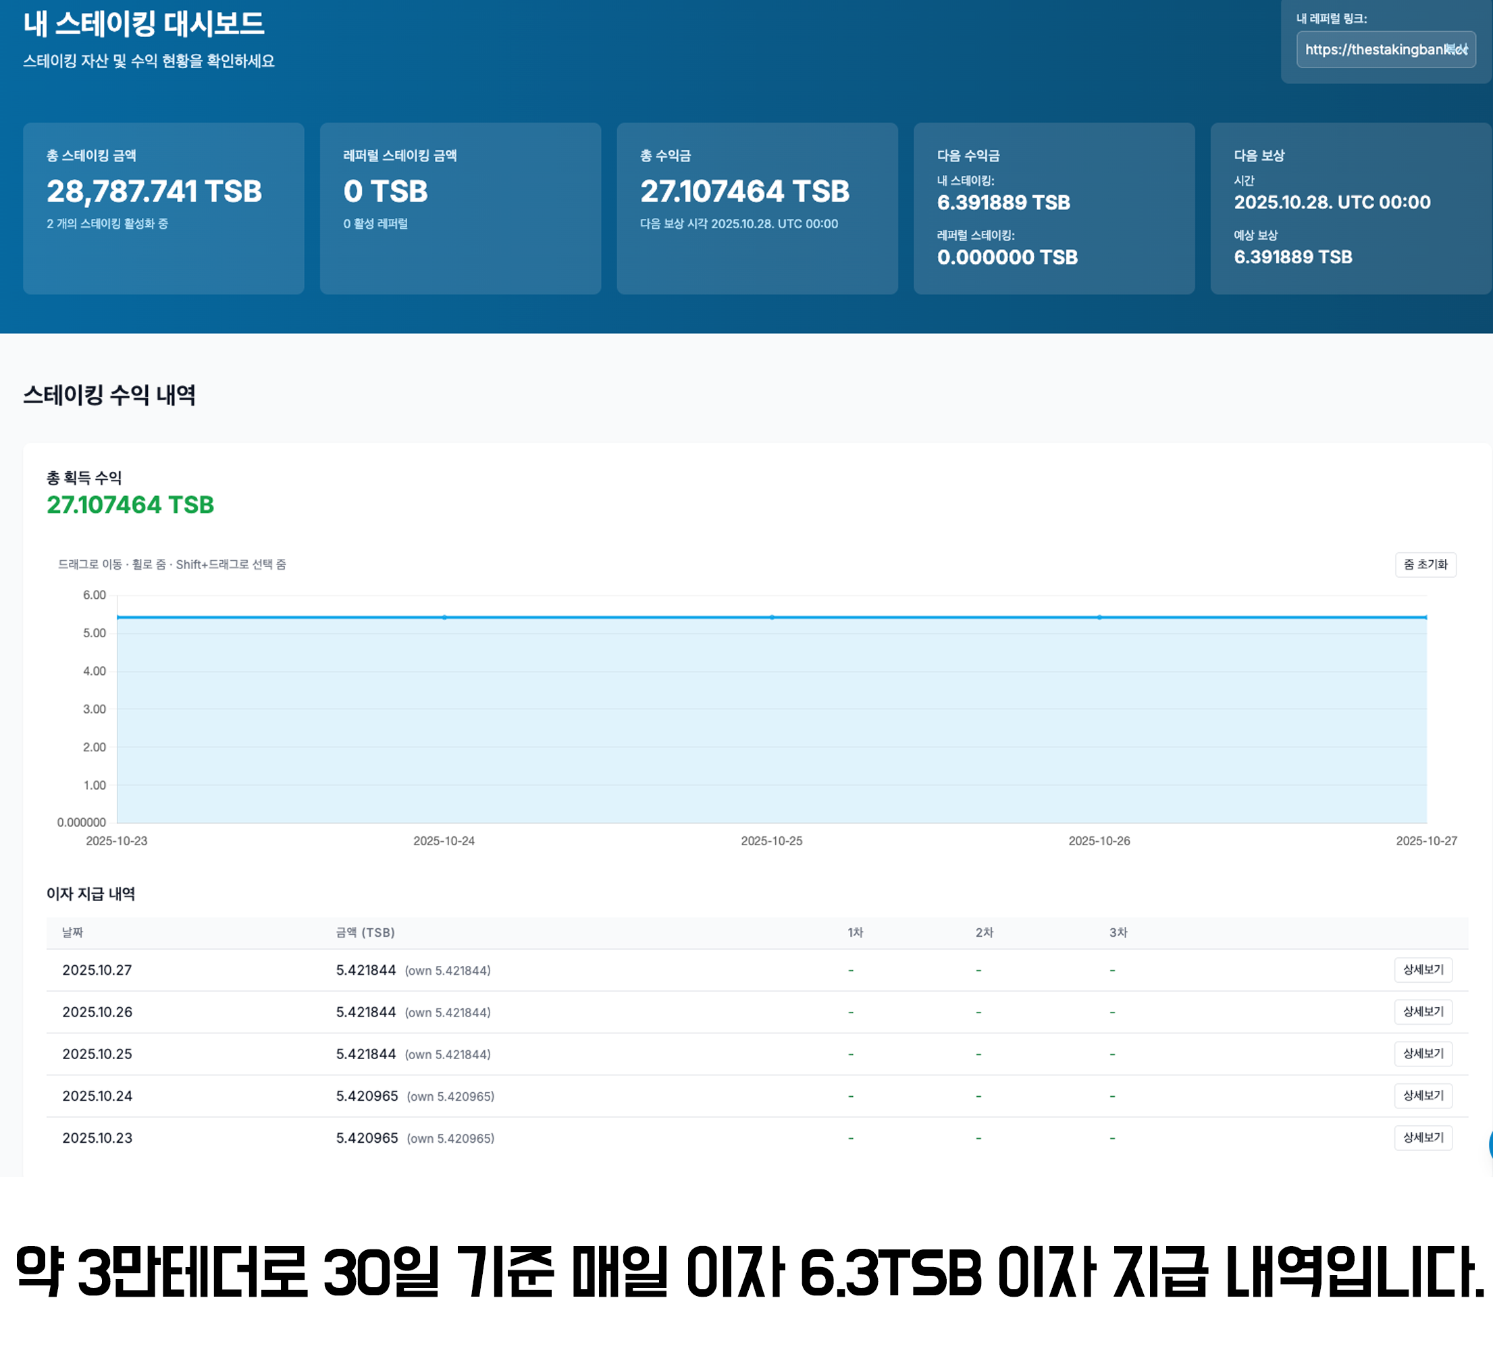Select the 다음 보상 summary card
This screenshot has width=1493, height=1350.
pyautogui.click(x=1350, y=208)
